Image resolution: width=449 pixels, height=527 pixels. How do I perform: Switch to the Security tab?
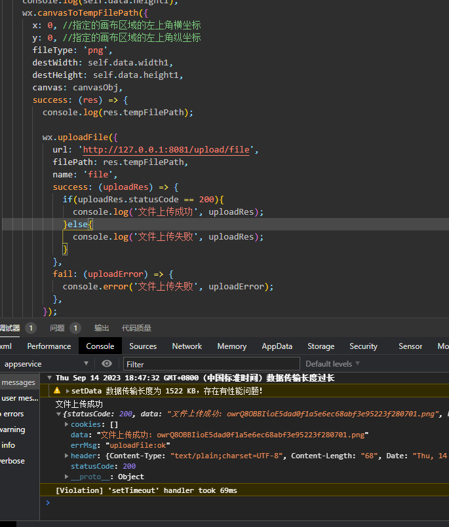pos(364,346)
